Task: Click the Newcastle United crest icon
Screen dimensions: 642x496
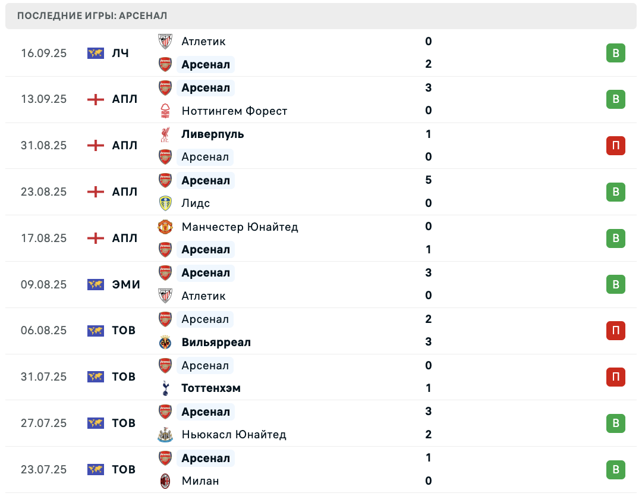Action: pyautogui.click(x=165, y=435)
